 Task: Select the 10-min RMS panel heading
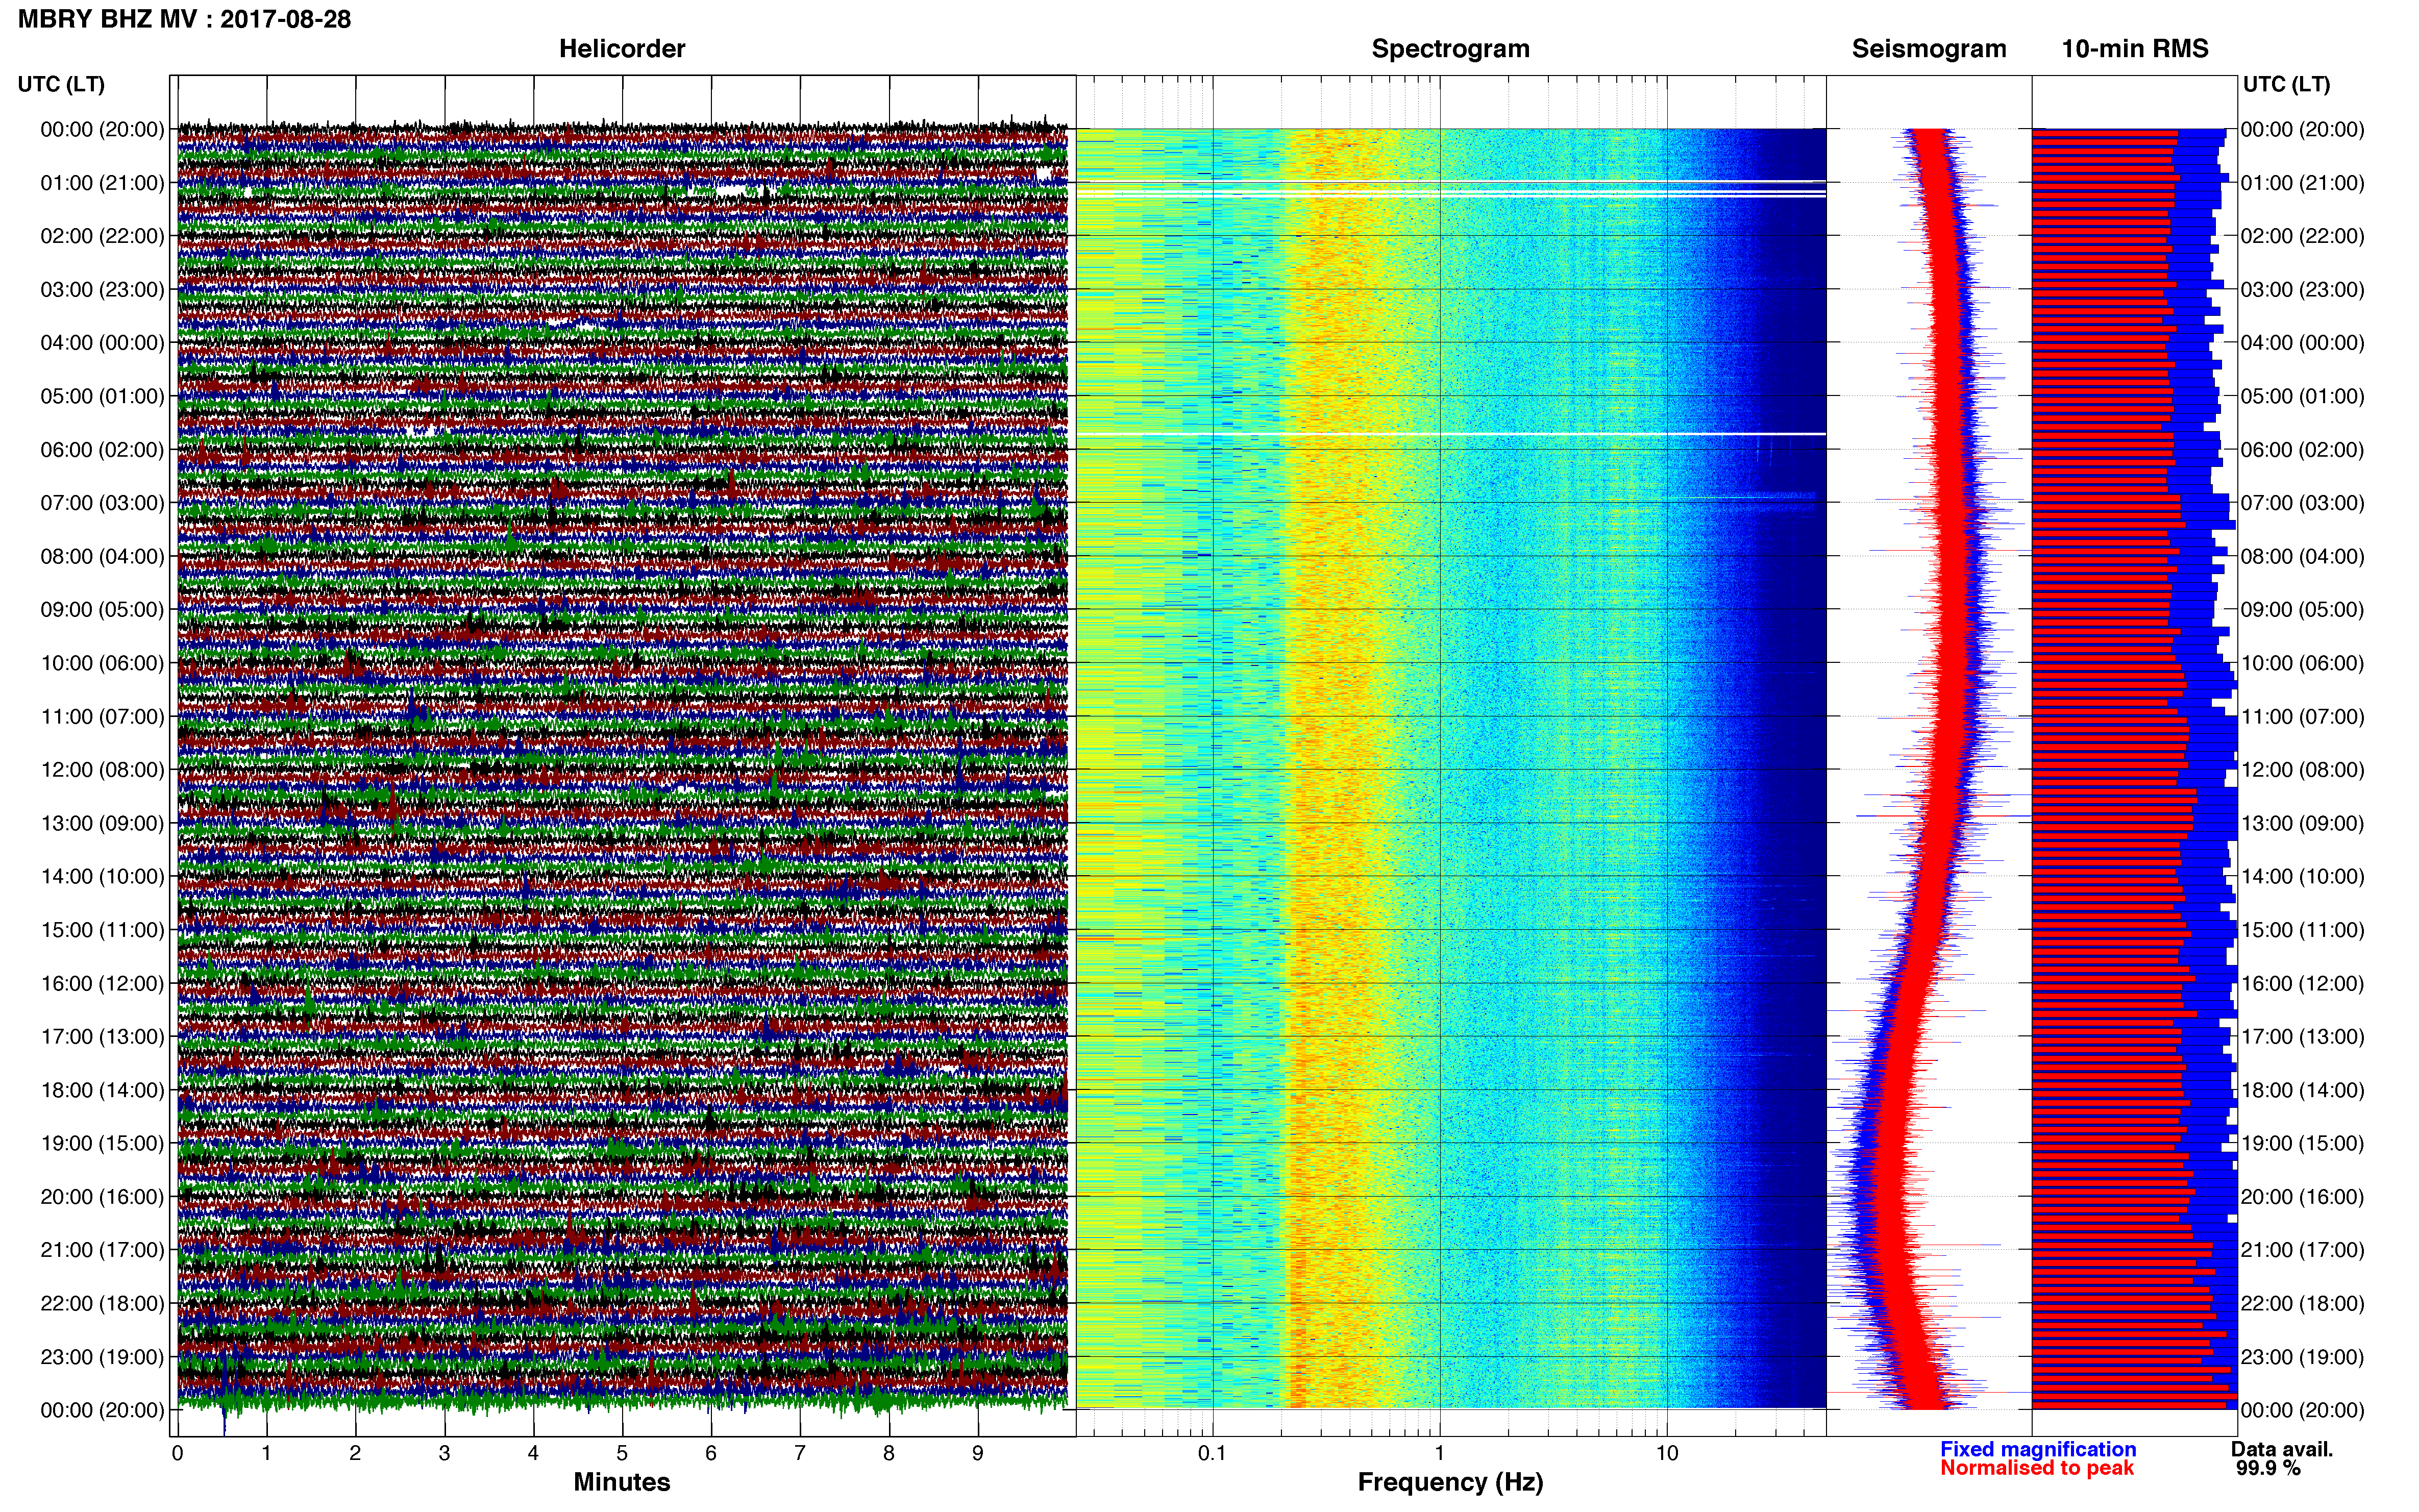coord(2135,49)
